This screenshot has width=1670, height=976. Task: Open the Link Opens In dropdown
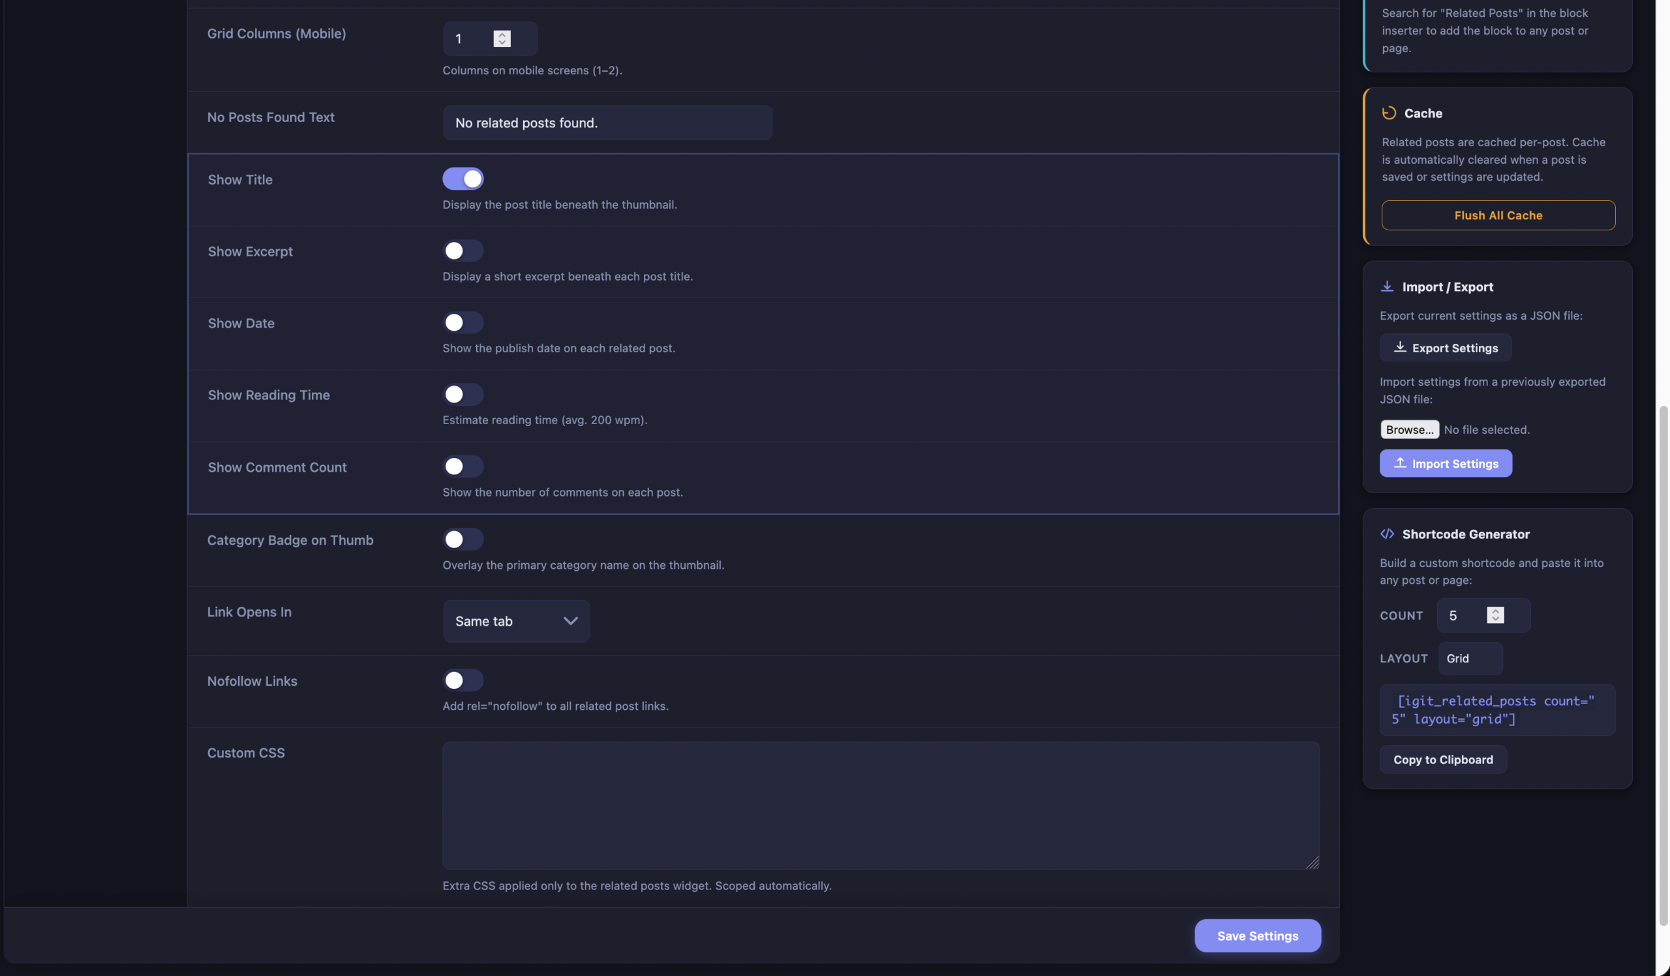point(515,621)
